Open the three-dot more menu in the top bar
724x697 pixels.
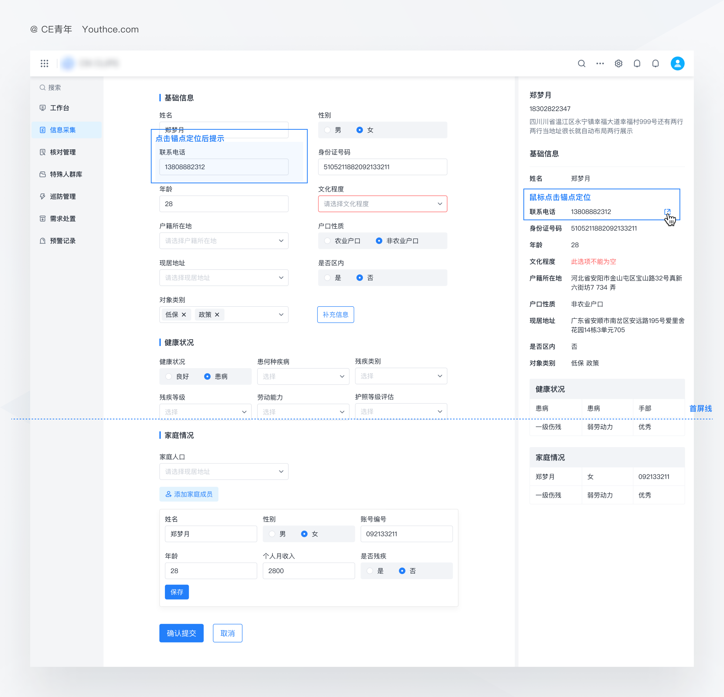point(600,64)
